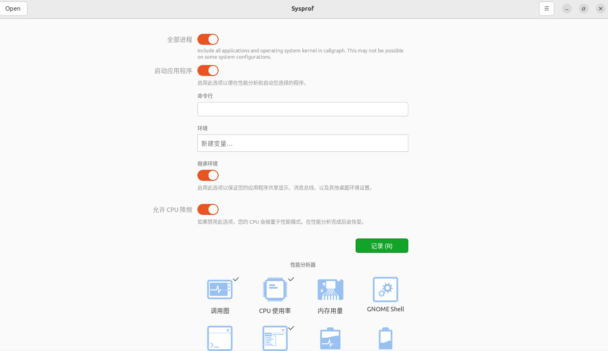Viewport: 608px width, 351px height.
Task: Select the terminal window profiler icon
Action: (220, 338)
